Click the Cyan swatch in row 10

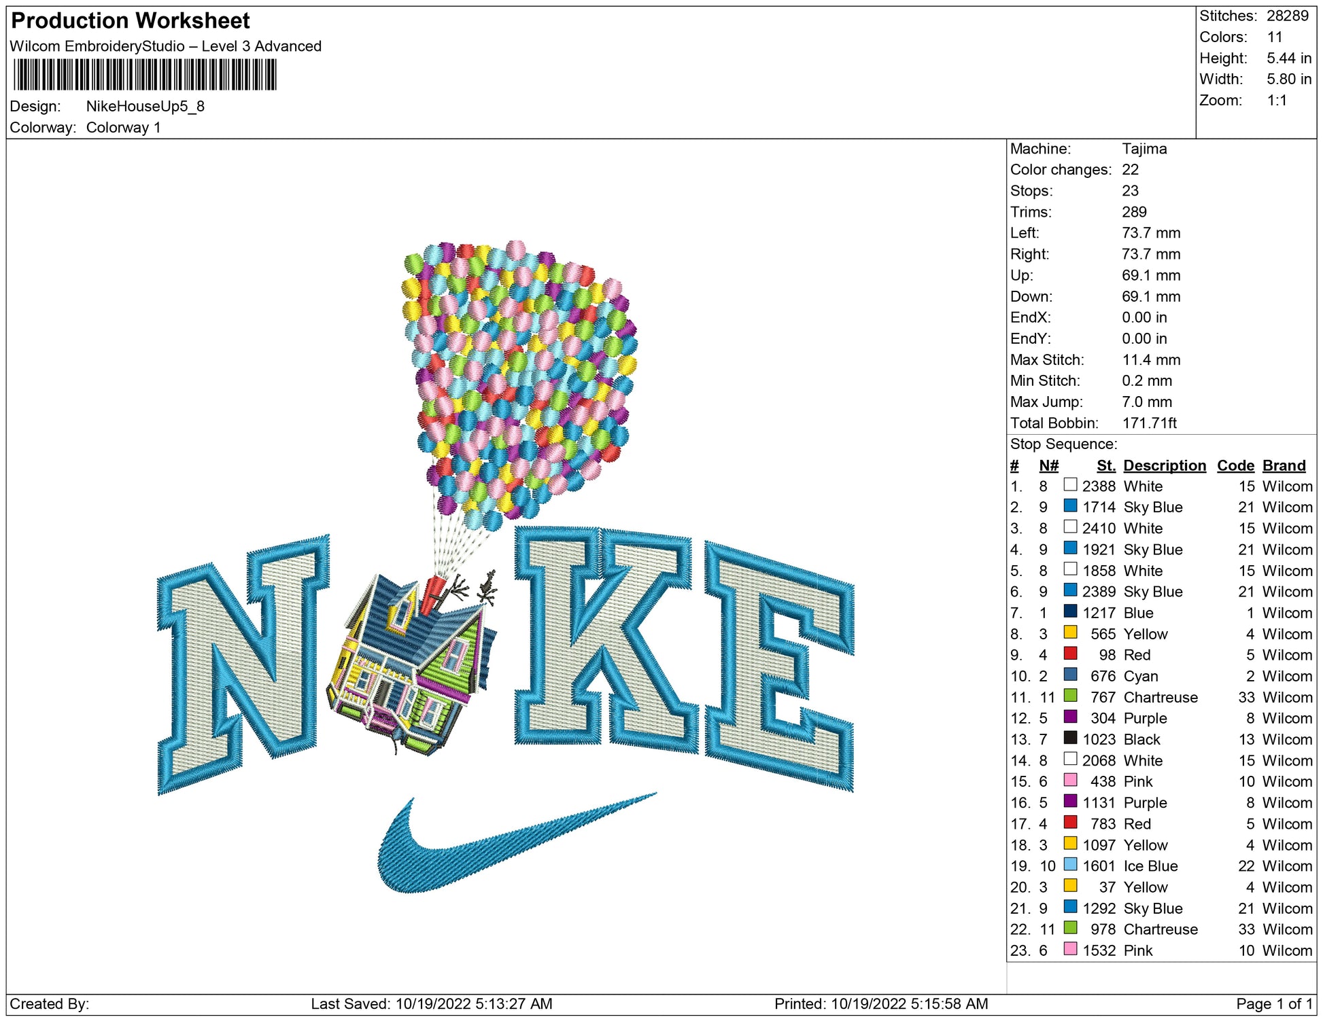1070,674
